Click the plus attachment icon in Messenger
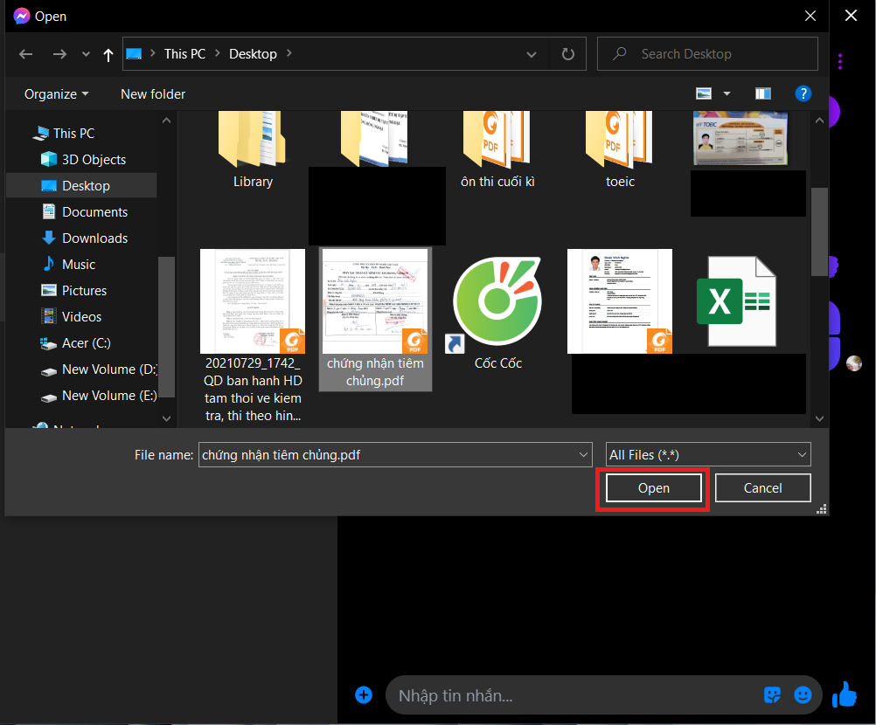The width and height of the screenshot is (876, 725). [x=364, y=694]
